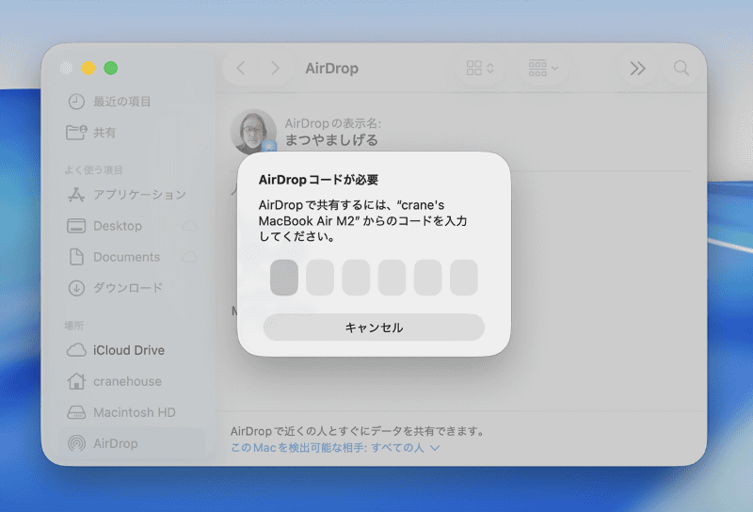Click the first AirDrop code digit box
The image size is (753, 512).
[284, 278]
